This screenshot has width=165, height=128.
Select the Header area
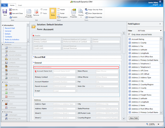pos(61,10)
